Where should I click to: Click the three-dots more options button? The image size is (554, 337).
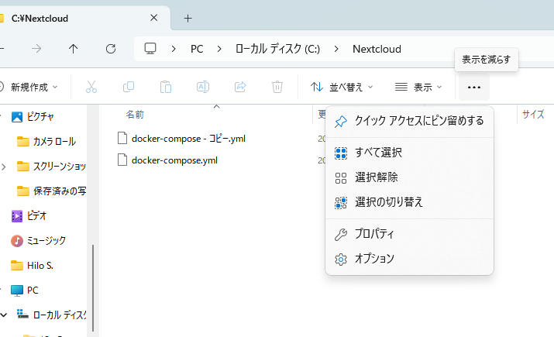(x=474, y=88)
